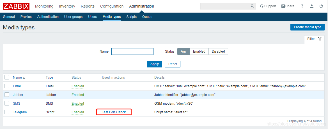
Task: Go to Users submenu
Action: click(93, 17)
